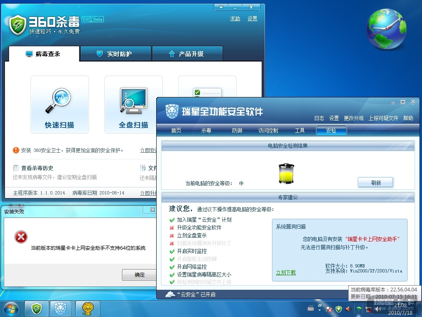Click the clipboard icon next to 查看杀毒历史
This screenshot has height=317, width=422.
pyautogui.click(x=16, y=168)
